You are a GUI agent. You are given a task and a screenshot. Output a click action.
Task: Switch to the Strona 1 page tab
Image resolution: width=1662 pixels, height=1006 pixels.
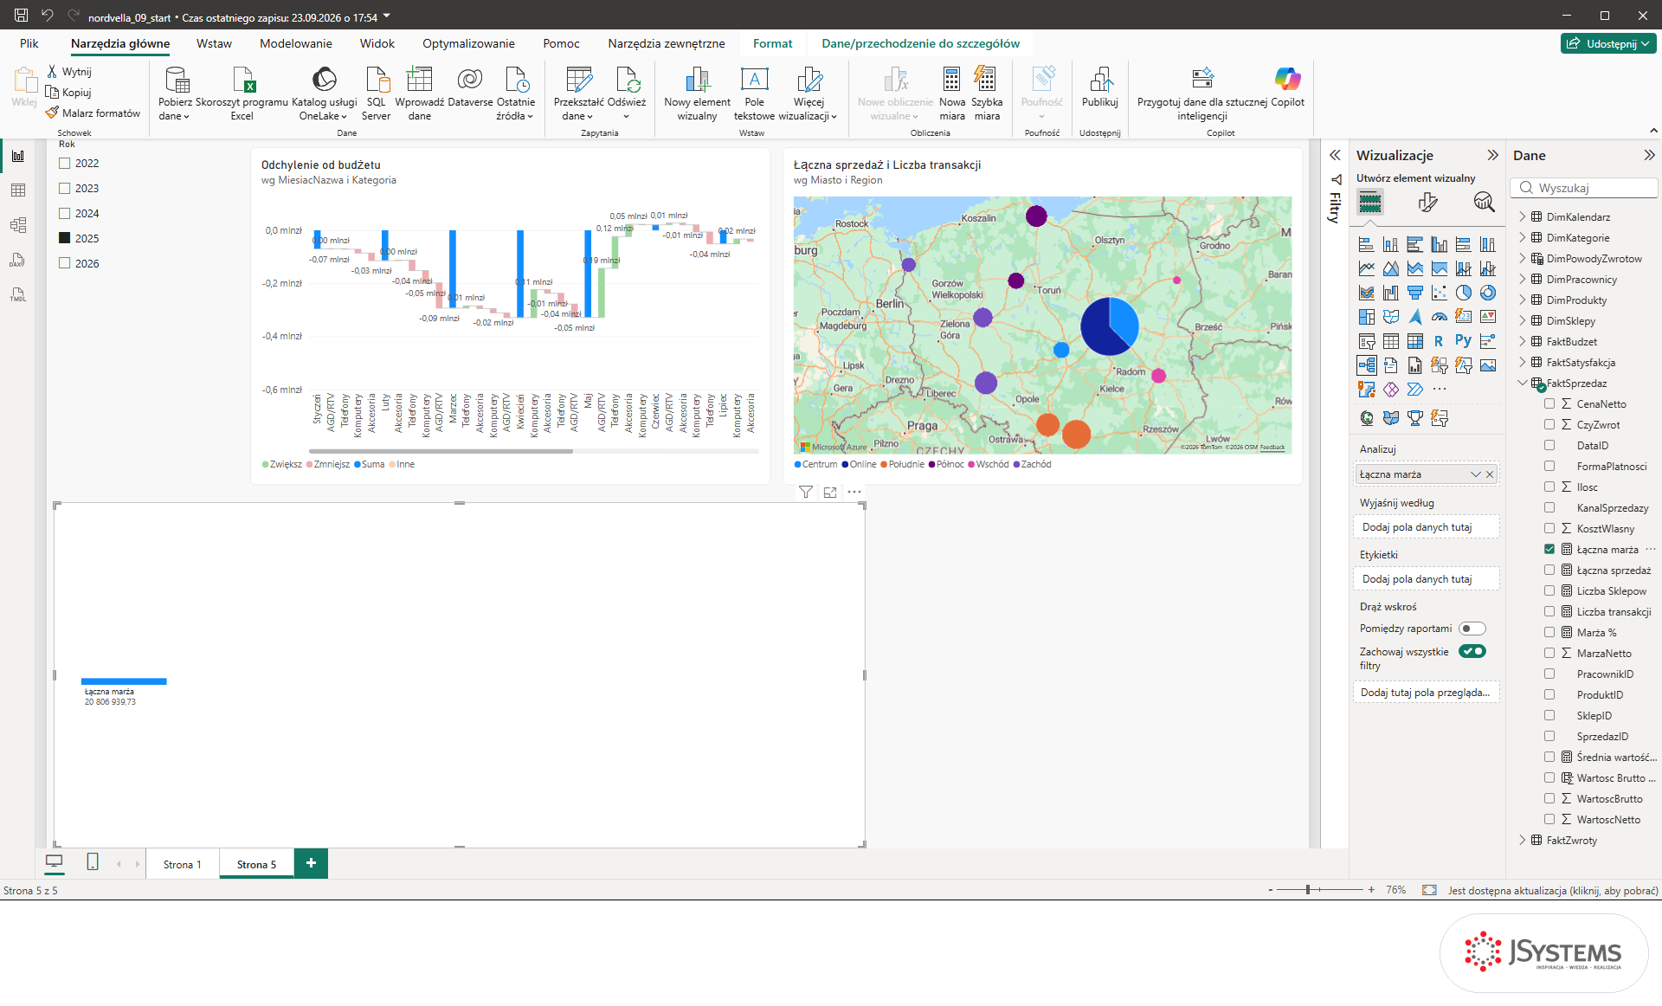click(x=183, y=864)
